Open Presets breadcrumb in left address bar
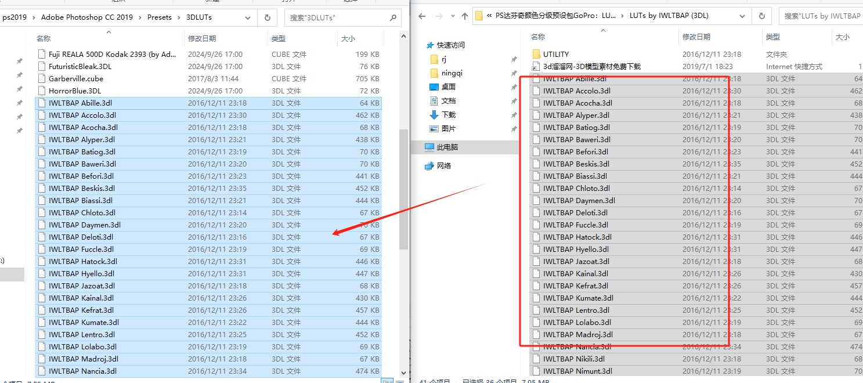The image size is (863, 383). pyautogui.click(x=160, y=17)
